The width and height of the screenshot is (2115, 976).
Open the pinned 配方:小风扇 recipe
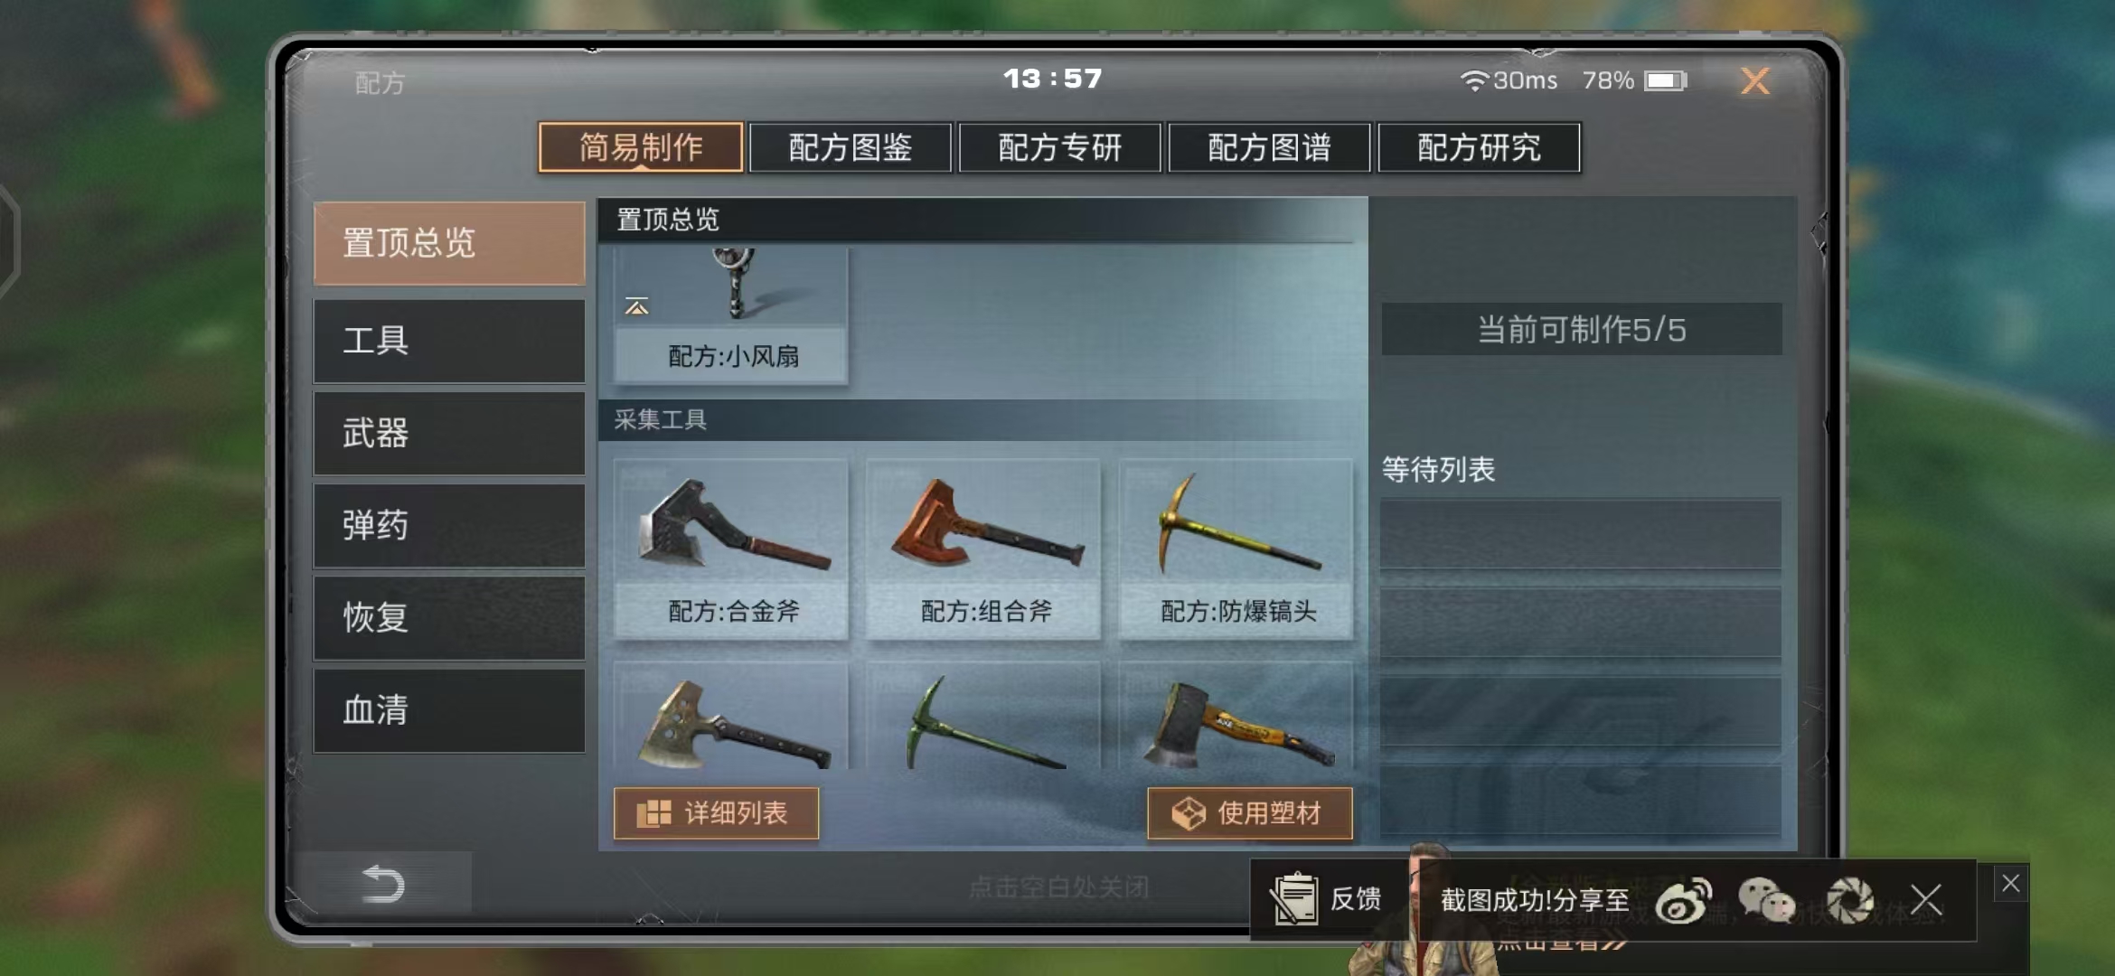pyautogui.click(x=731, y=315)
